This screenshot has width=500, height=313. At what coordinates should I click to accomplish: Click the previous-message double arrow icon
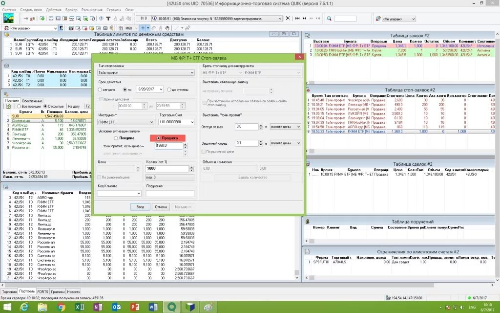tap(304, 19)
